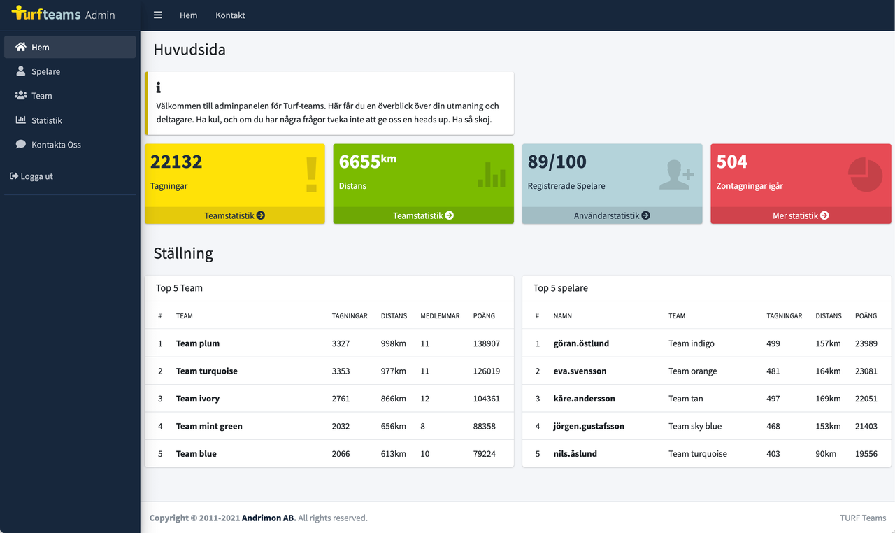Select Team turquoise in Top 5 Team table
The width and height of the screenshot is (895, 533).
pyautogui.click(x=207, y=371)
